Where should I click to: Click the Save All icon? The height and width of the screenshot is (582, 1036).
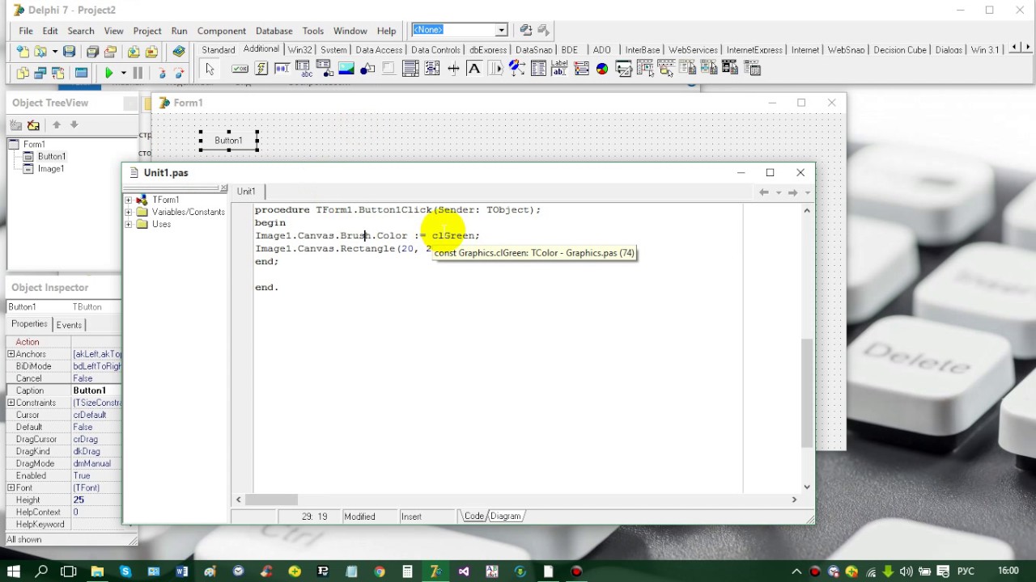[92, 52]
